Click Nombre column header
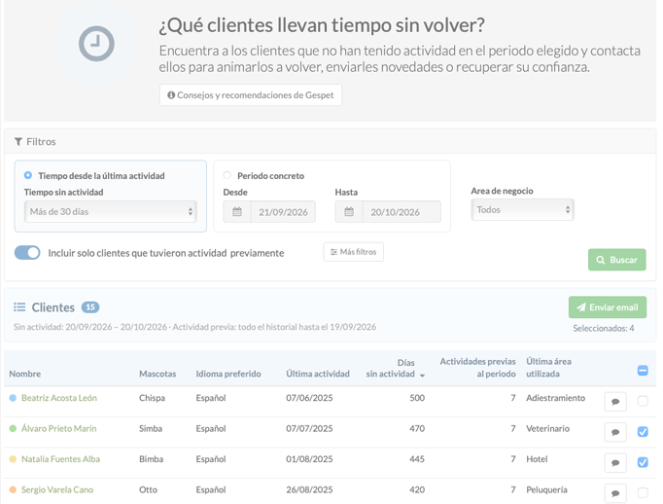Screen dimensions: 663x504 click(25, 374)
